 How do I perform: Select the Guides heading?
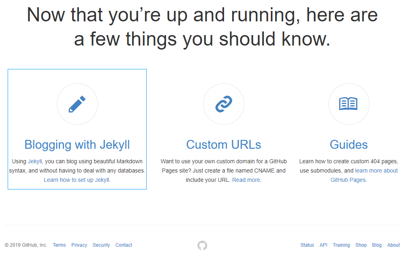click(349, 144)
